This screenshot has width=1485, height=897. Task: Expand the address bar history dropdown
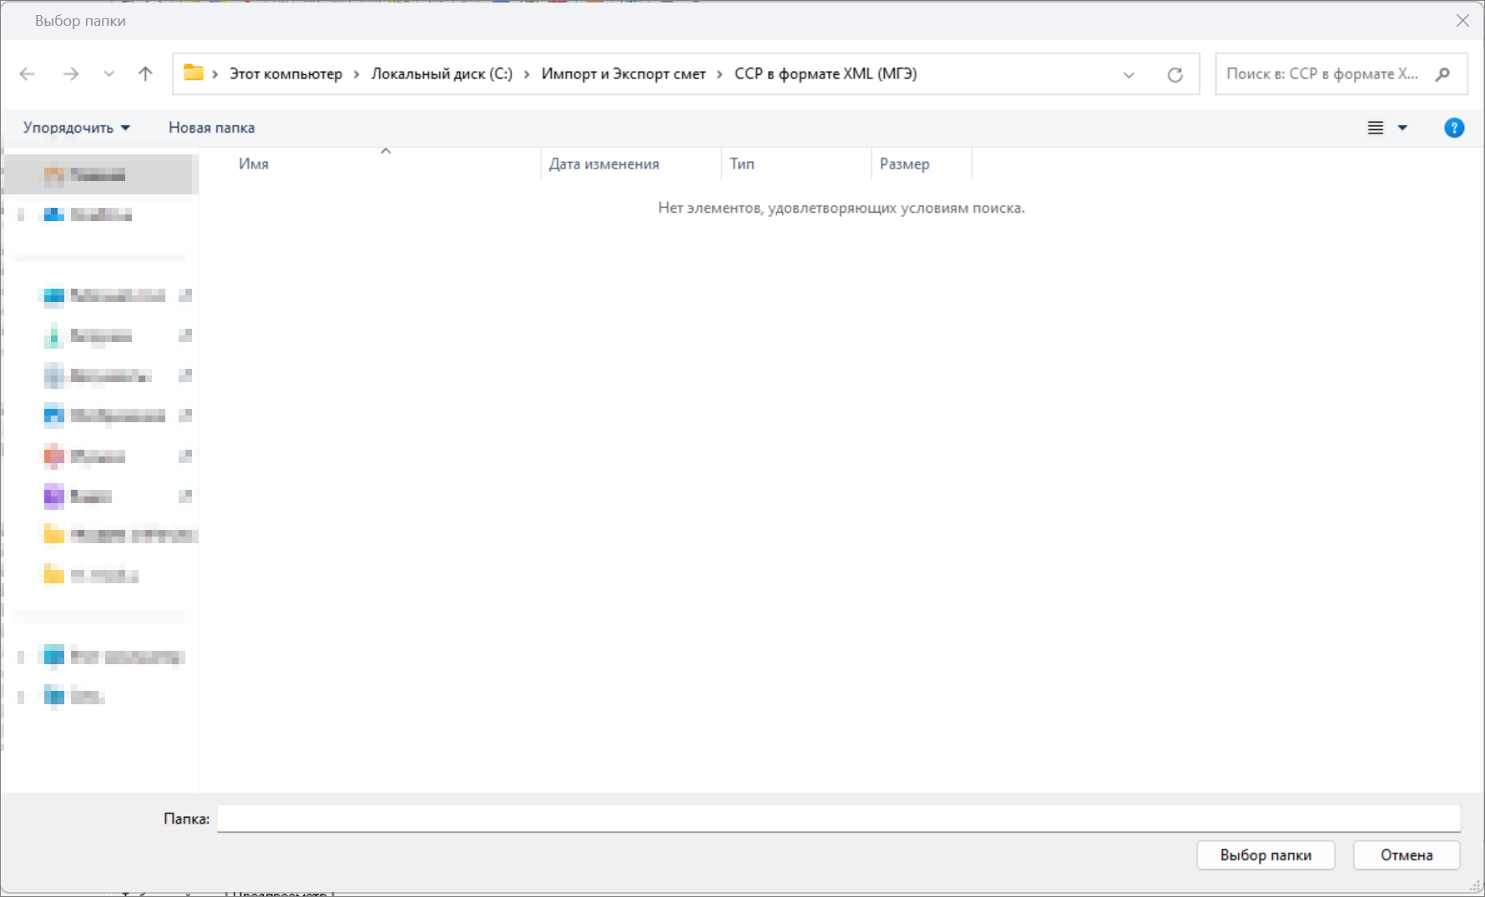point(1129,74)
